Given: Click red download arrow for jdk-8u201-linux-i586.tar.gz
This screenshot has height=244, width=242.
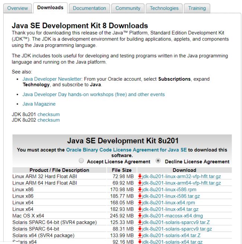Looking at the screenshot, I should [x=140, y=196].
